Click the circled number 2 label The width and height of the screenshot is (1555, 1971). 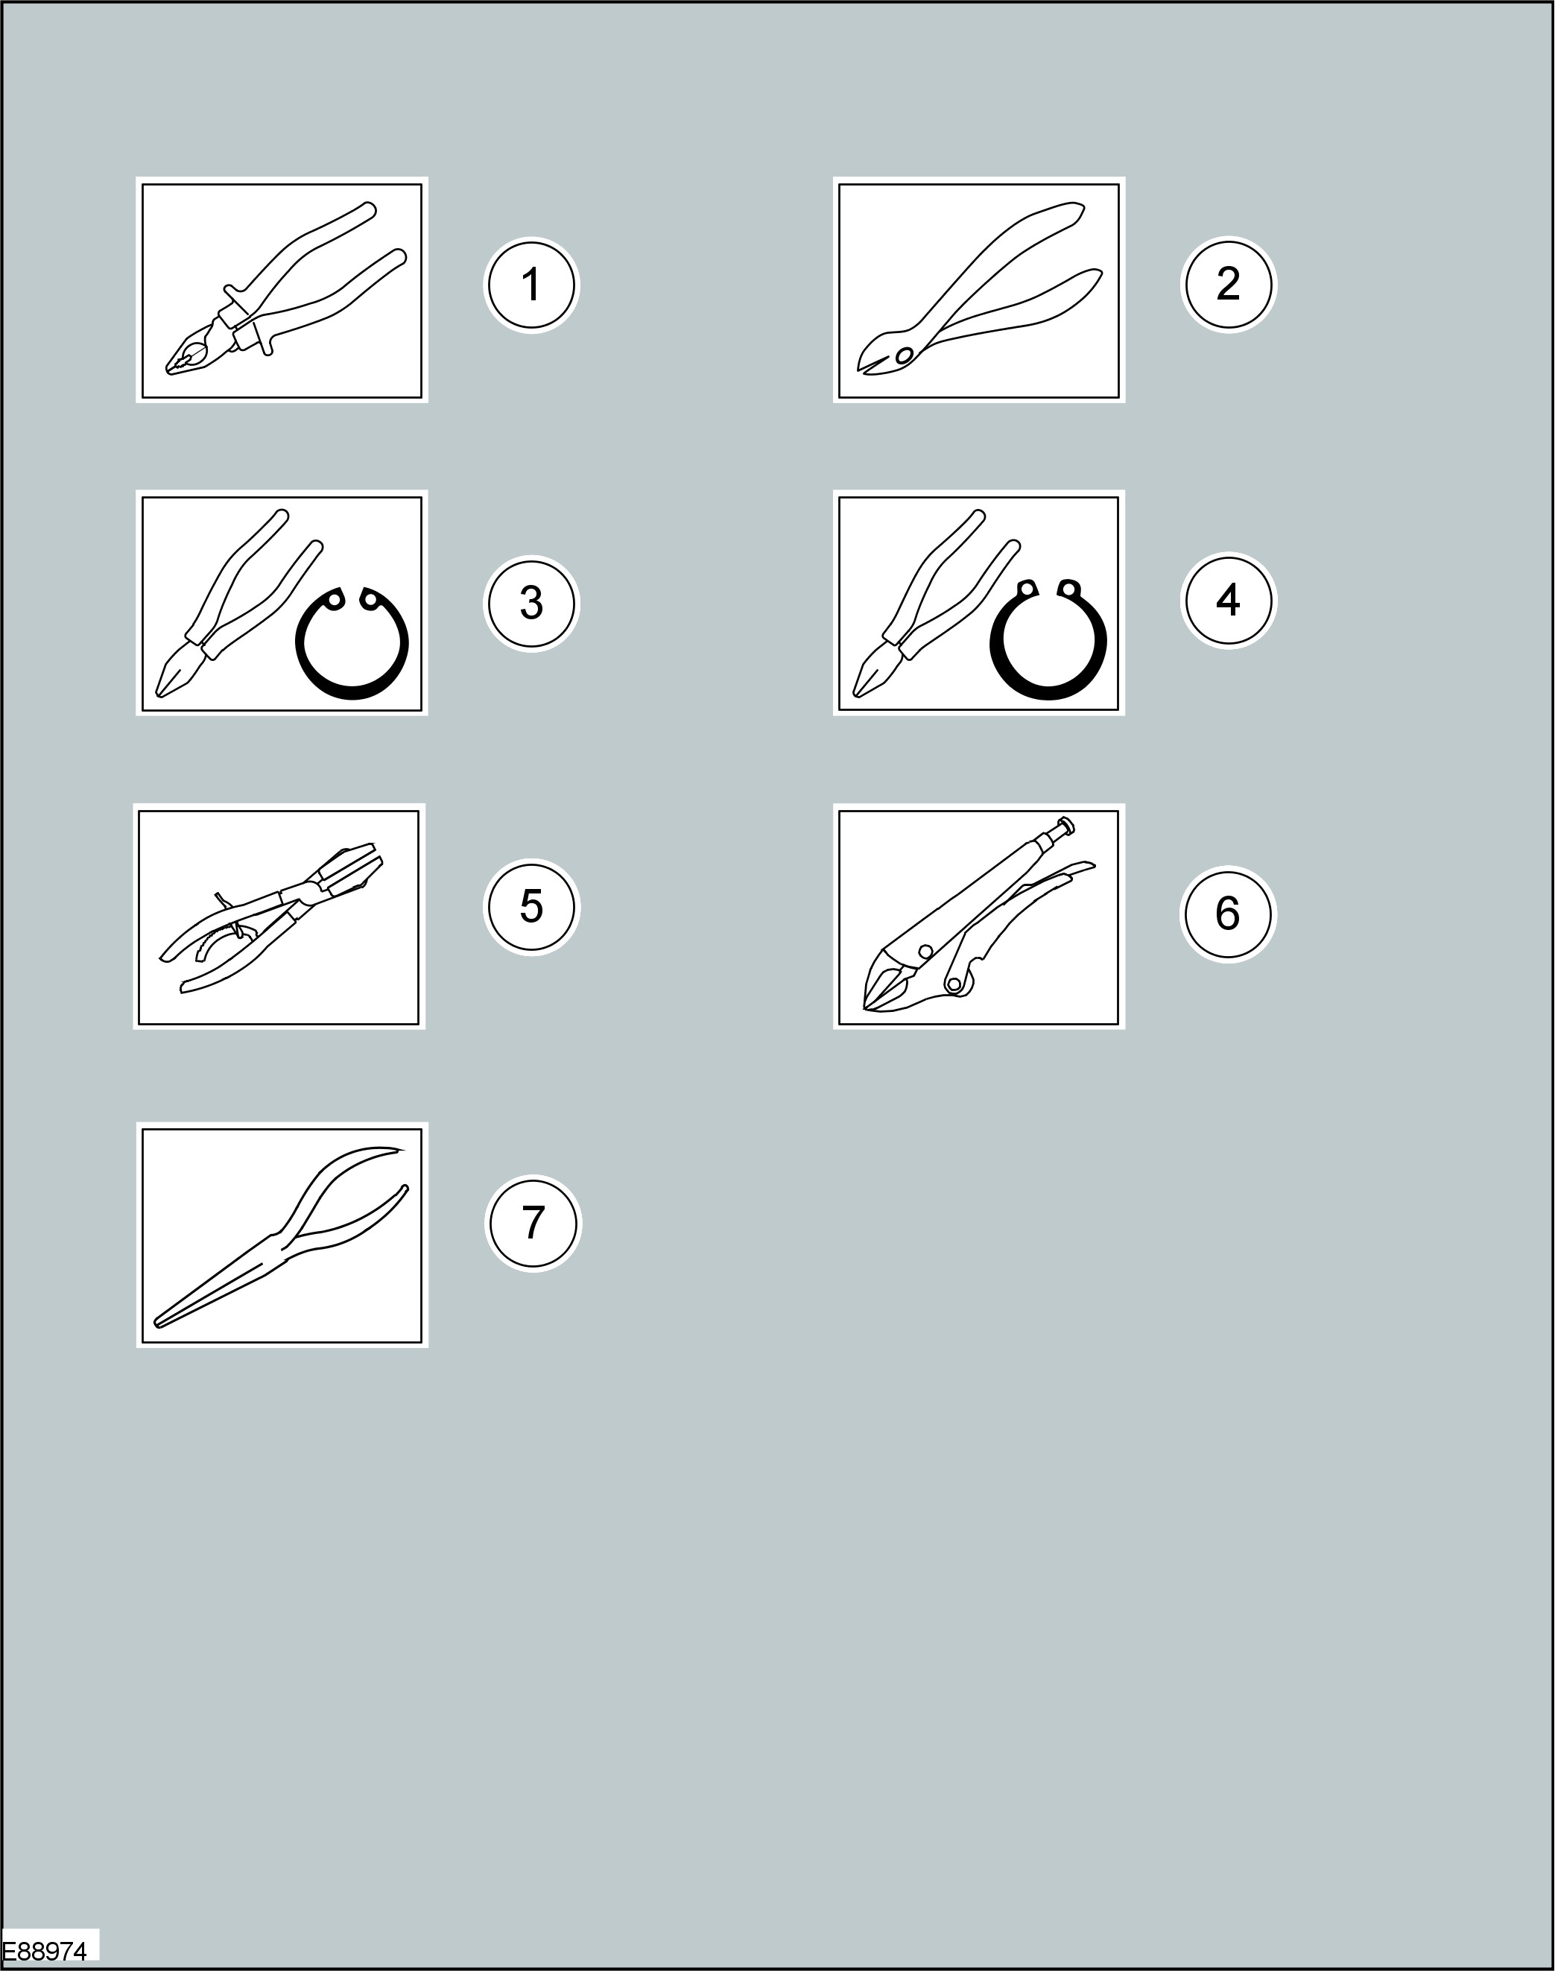(1228, 284)
